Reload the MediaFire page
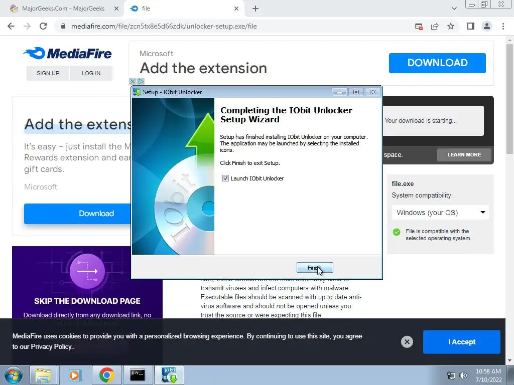This screenshot has height=385, width=514. click(x=43, y=26)
